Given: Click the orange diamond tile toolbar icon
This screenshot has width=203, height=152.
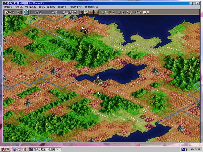Looking at the screenshot, I should point(96,12).
